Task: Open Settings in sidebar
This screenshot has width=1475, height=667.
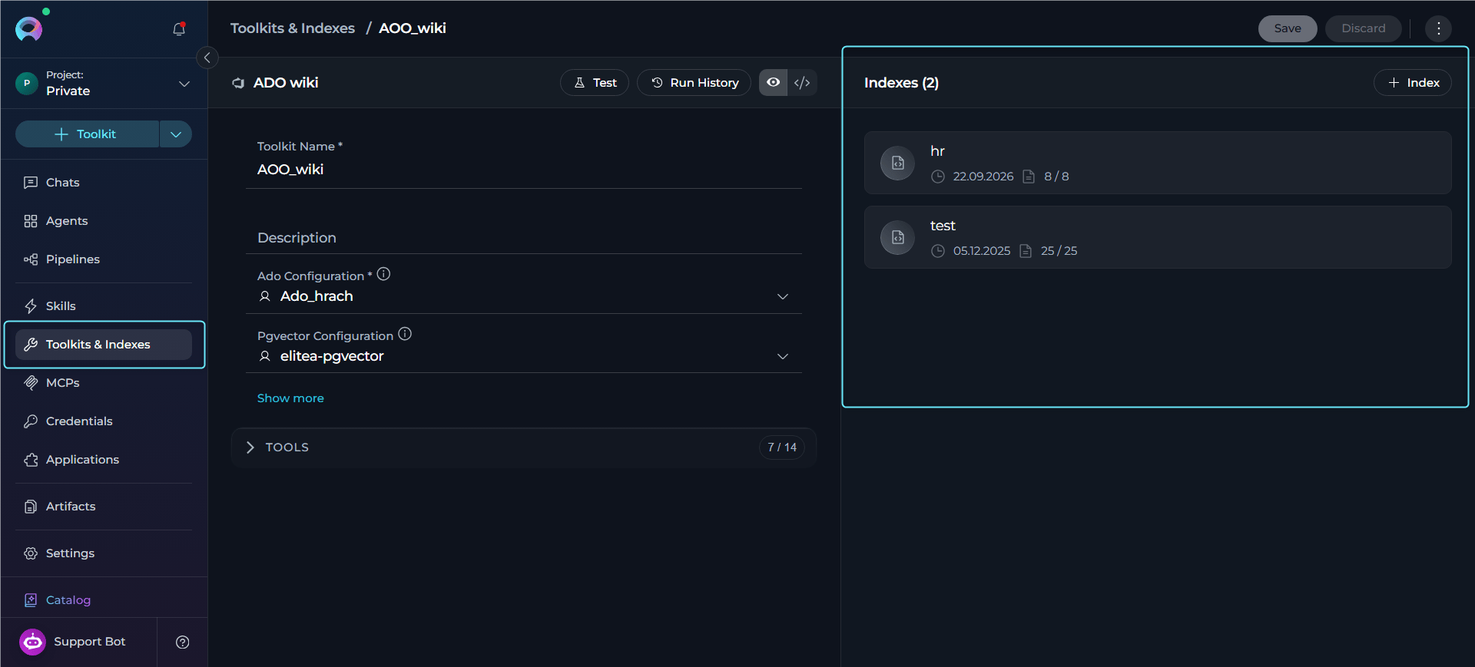Action: (104, 553)
